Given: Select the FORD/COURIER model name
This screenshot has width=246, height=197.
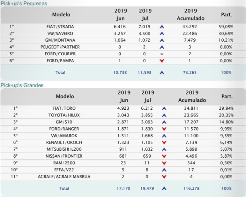Looking at the screenshot, I should pos(60,54).
